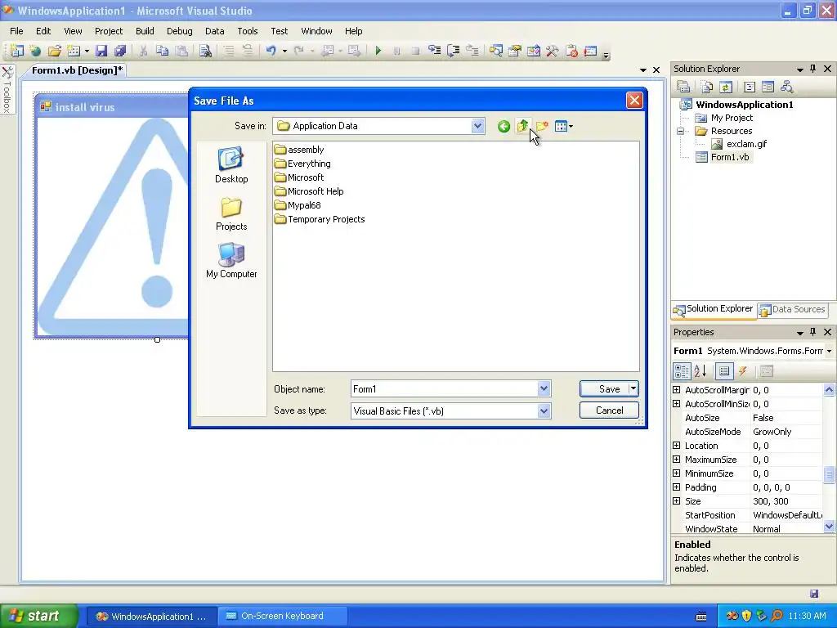Select the Form1.vb [Design] tab
Screen dimensions: 837x628
pos(78,70)
